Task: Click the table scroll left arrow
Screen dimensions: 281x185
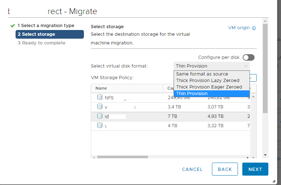Action: click(x=94, y=158)
